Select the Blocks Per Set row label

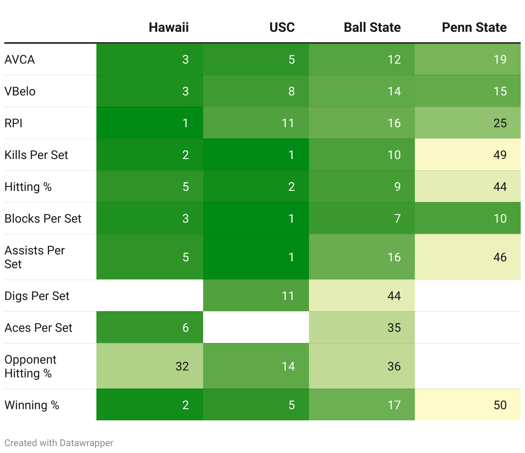click(43, 218)
